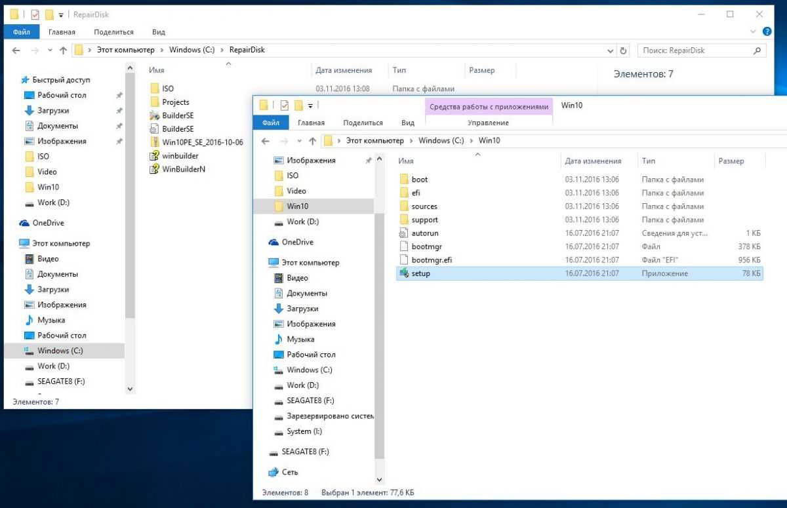Click the up arrow in Win10 window
Image resolution: width=787 pixels, height=508 pixels.
(x=313, y=141)
